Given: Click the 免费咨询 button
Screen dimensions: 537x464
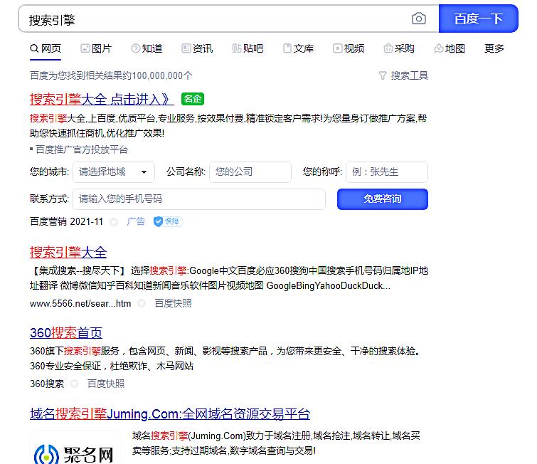Looking at the screenshot, I should pos(383,199).
